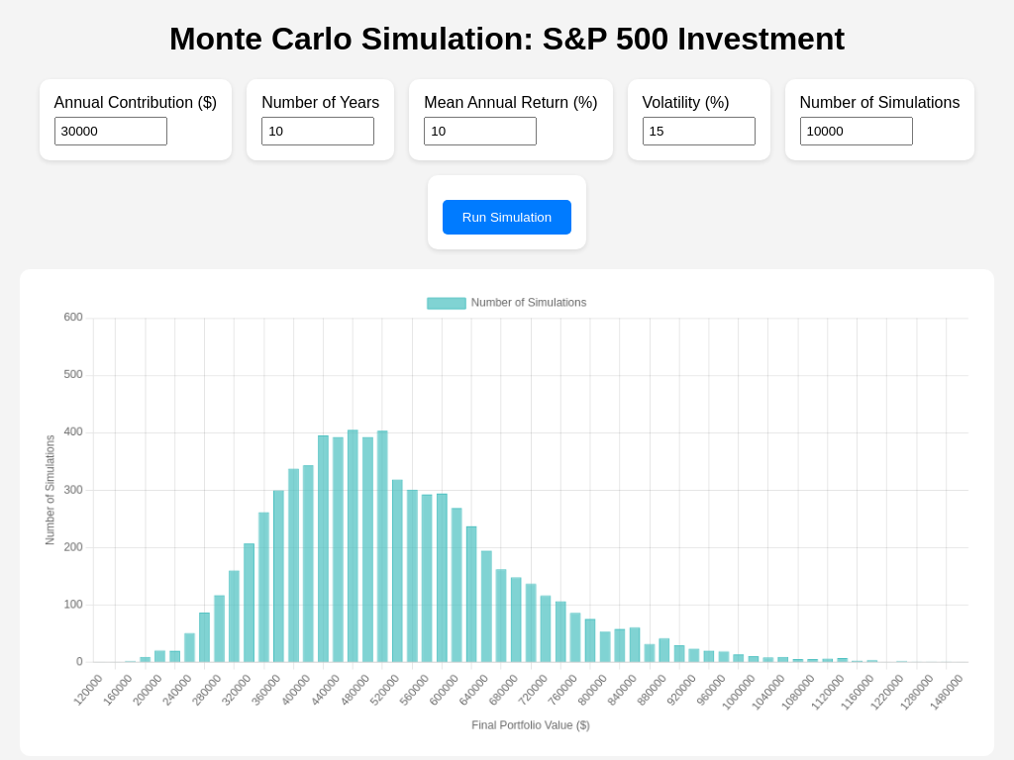Select the Mean Annual Return input box

click(x=480, y=130)
